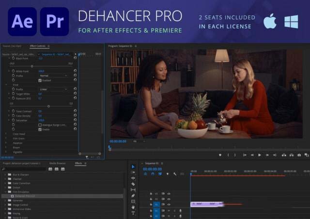Switch to the Media Browser tab
This screenshot has width=310, height=219.
pyautogui.click(x=57, y=163)
